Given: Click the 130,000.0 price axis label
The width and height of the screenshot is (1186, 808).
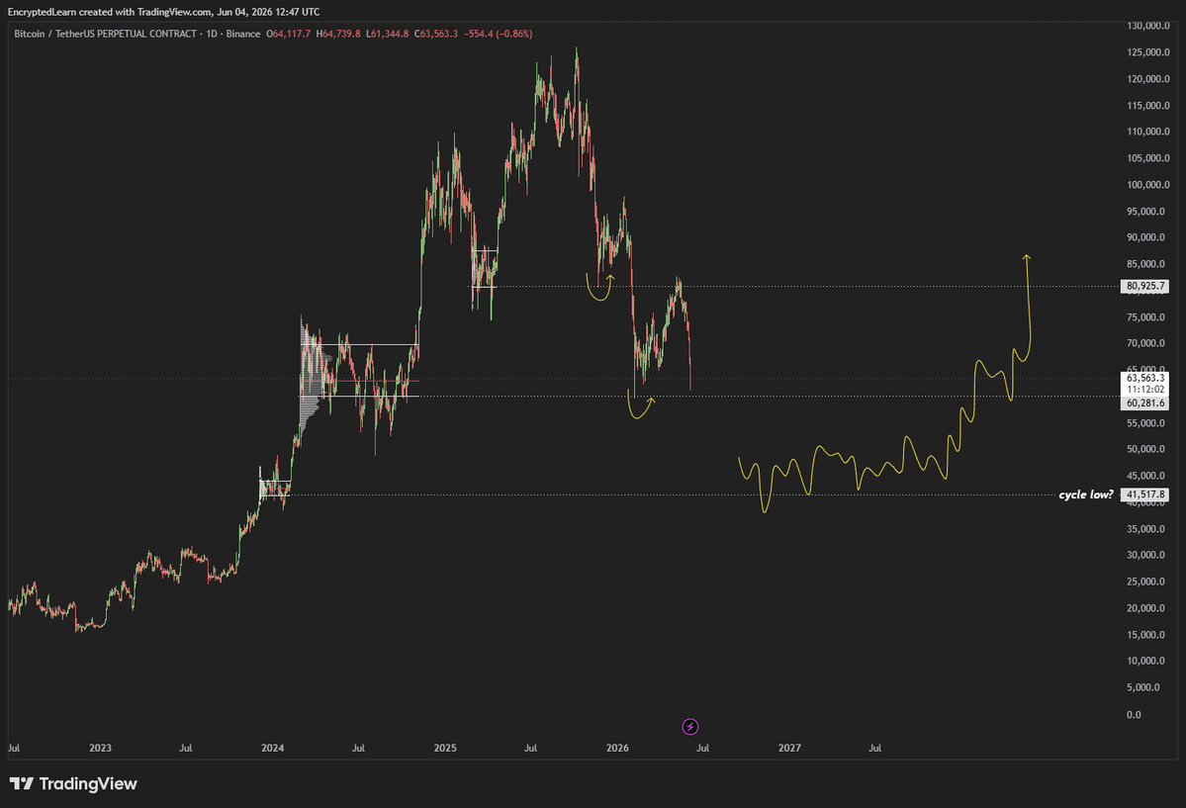Looking at the screenshot, I should point(1148,26).
